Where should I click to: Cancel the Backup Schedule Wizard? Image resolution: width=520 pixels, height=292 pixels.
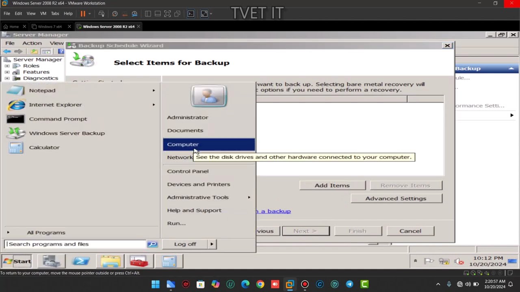(410, 231)
